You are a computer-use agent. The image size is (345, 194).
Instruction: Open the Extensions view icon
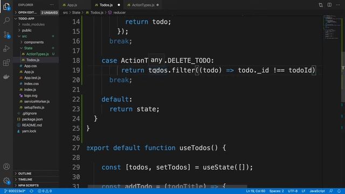(6, 63)
